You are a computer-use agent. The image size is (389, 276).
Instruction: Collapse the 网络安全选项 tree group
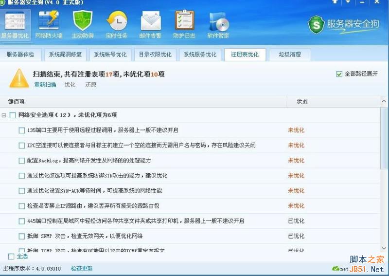(4, 115)
